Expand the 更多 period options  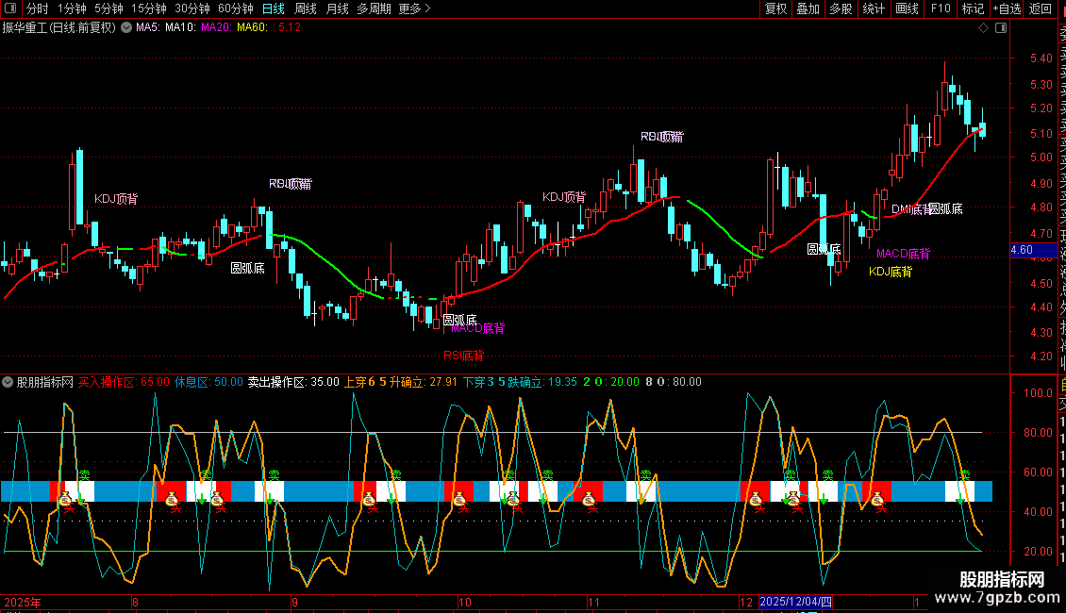(414, 8)
